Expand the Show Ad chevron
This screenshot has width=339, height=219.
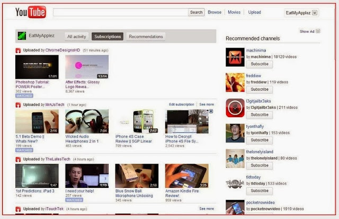click(x=318, y=31)
